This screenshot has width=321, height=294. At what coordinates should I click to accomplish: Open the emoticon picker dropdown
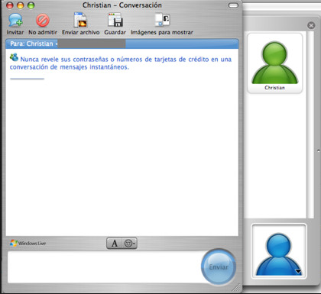(x=130, y=244)
